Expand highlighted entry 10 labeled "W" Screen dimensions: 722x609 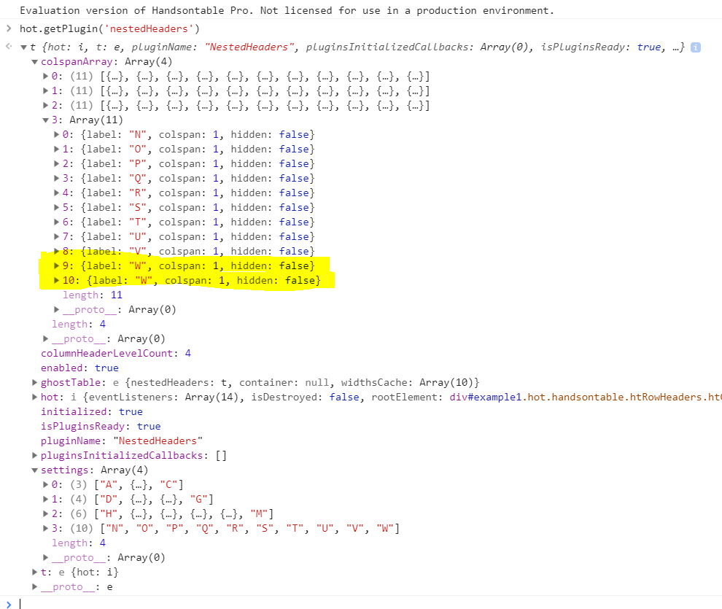pos(57,280)
